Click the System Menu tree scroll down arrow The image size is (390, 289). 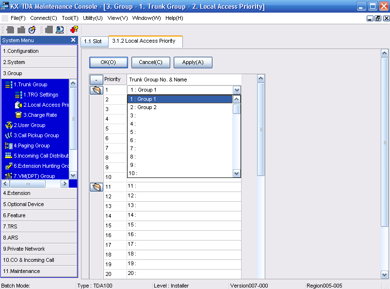(73, 176)
